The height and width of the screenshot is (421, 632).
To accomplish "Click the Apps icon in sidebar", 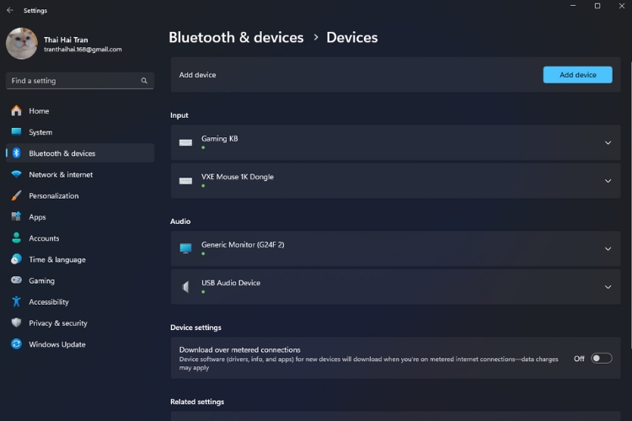I will [16, 217].
